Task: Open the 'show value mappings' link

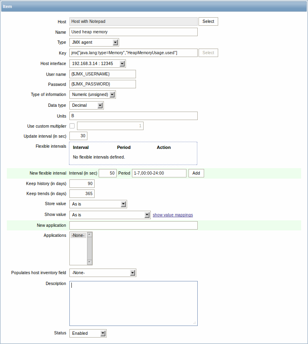Action: 173,215
